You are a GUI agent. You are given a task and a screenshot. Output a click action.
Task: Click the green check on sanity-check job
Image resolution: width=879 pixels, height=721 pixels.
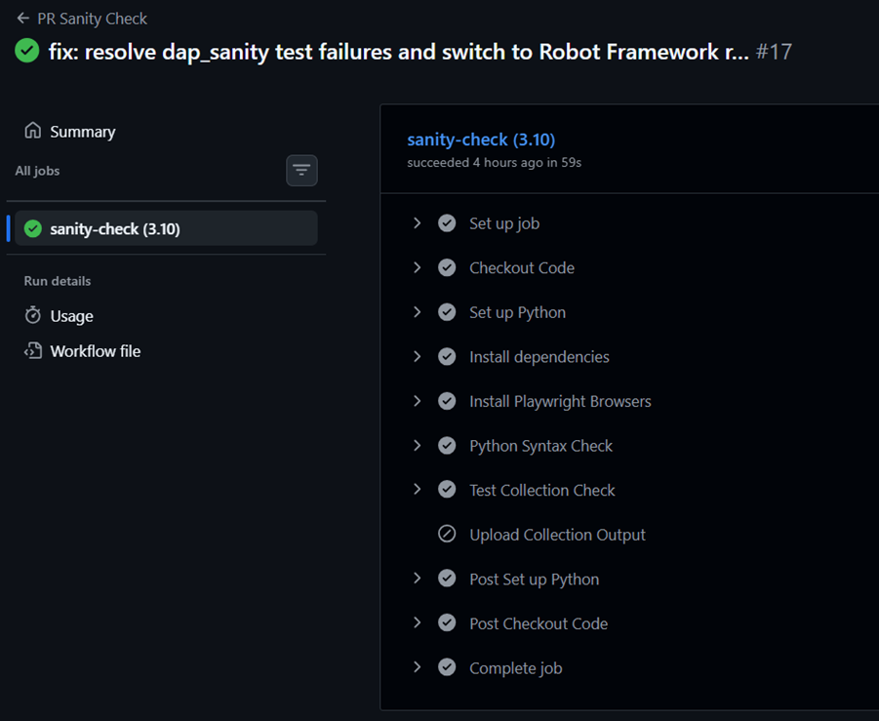tap(33, 228)
